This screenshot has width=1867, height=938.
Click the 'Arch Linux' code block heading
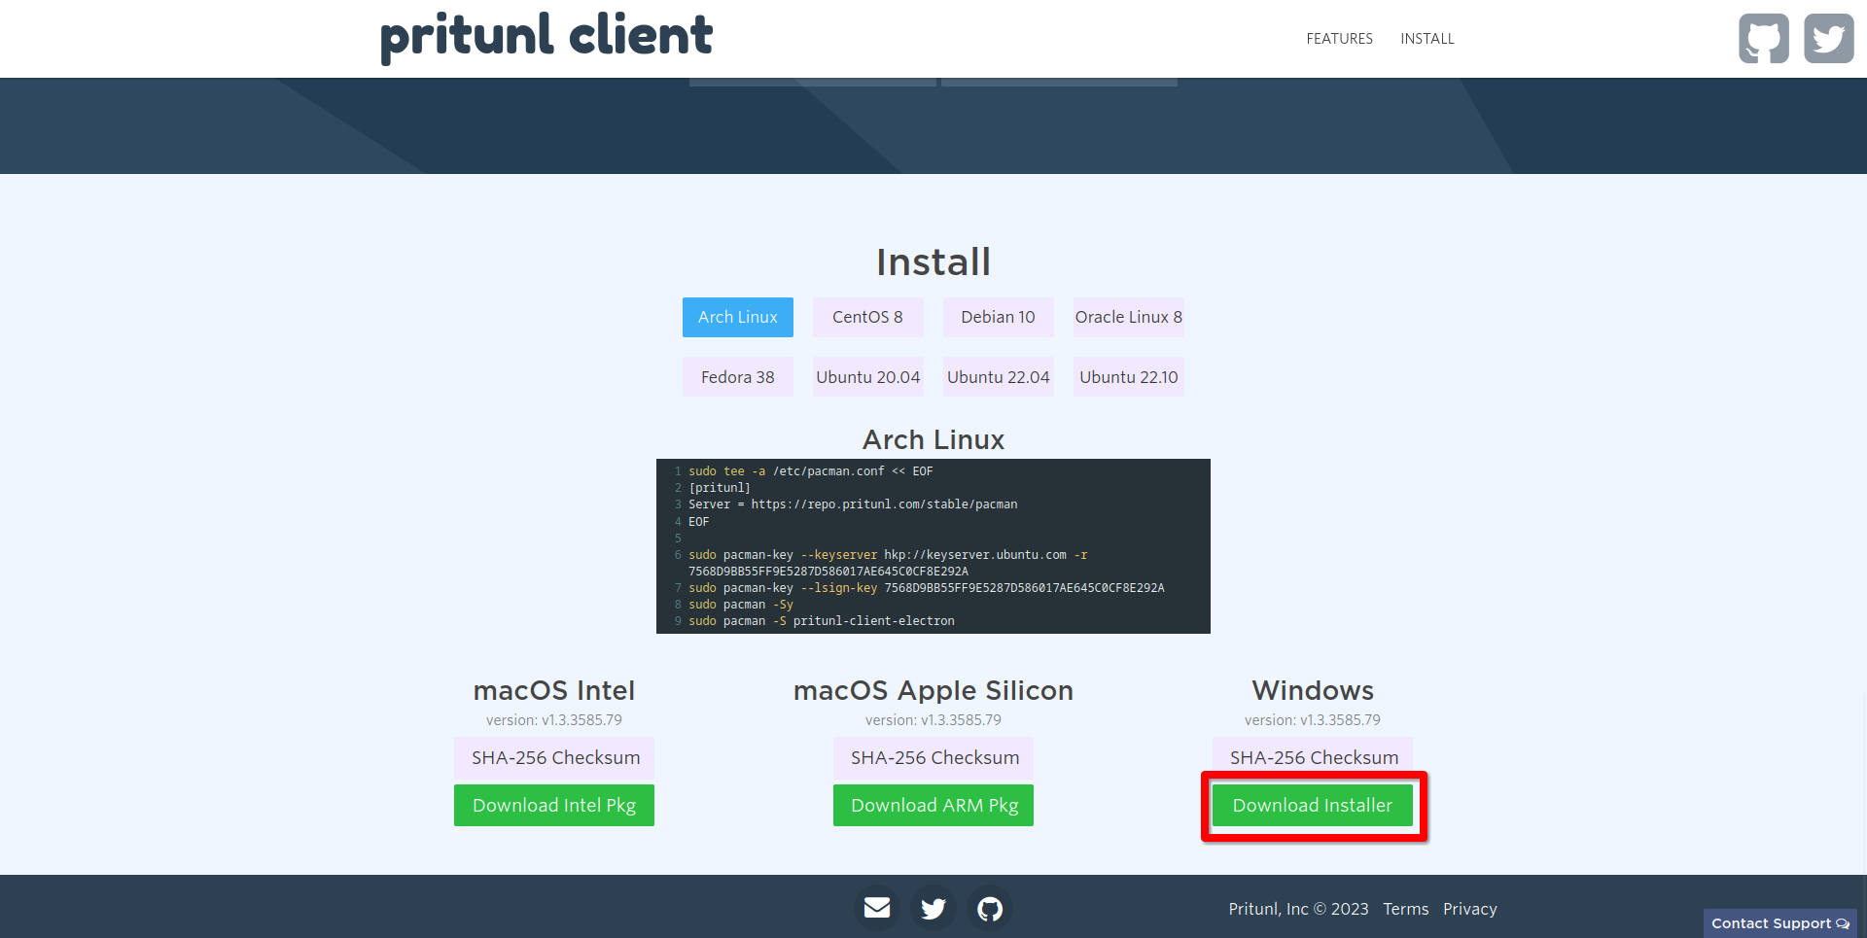[x=933, y=439]
